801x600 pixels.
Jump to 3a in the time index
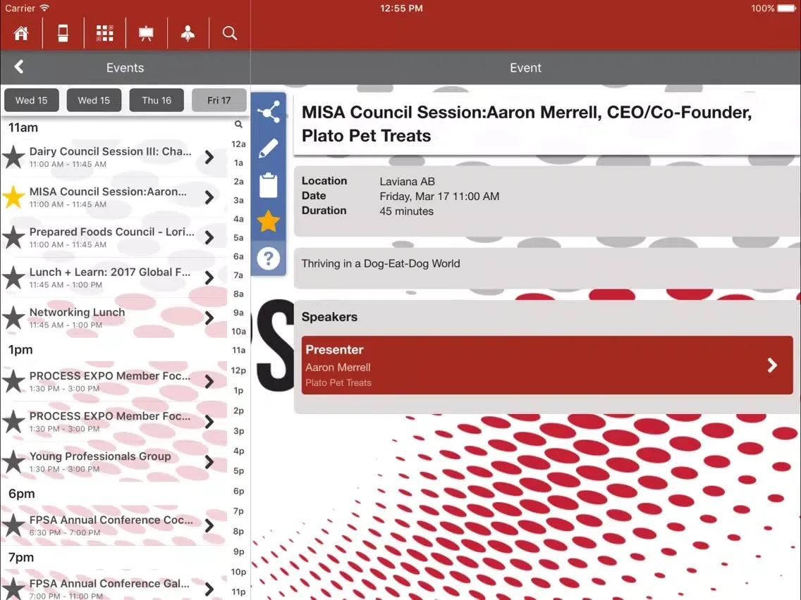pos(238,200)
